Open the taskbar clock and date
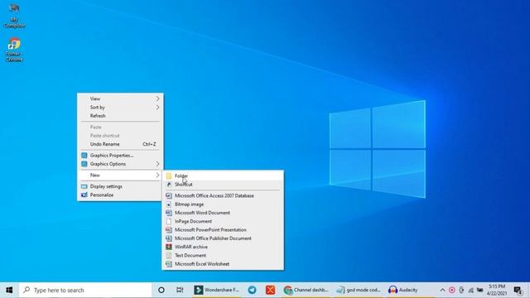This screenshot has height=298, width=530. point(497,290)
